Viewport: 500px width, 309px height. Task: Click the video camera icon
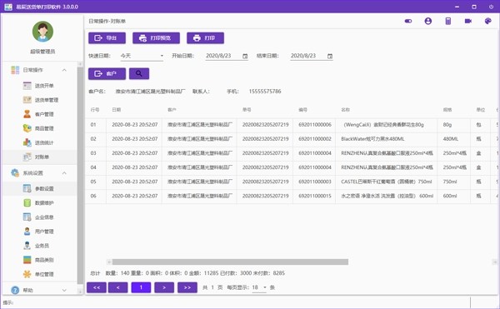(x=467, y=21)
